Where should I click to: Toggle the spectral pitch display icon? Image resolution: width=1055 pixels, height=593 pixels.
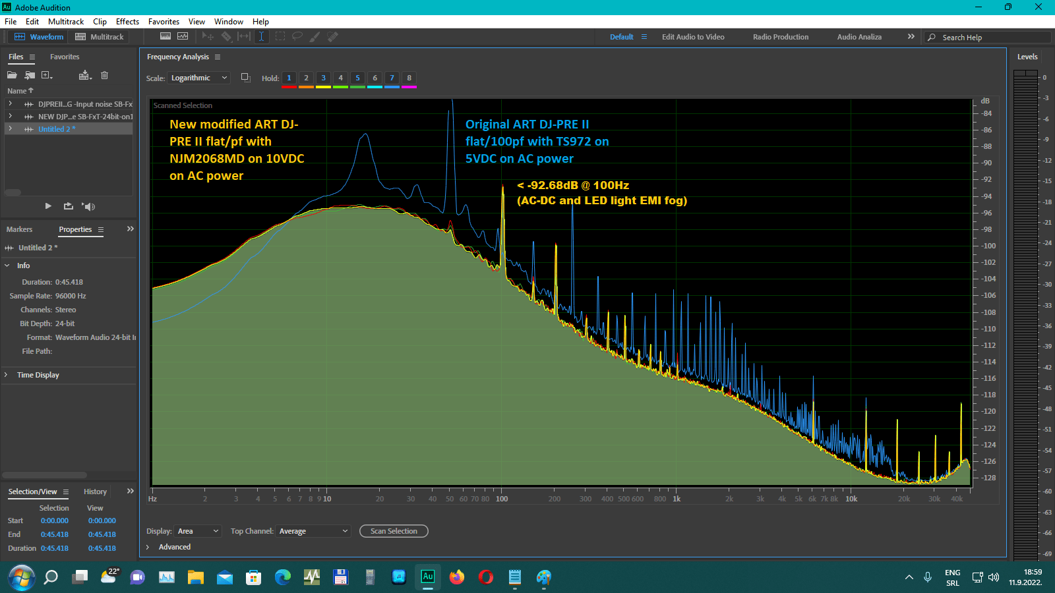pyautogui.click(x=183, y=36)
